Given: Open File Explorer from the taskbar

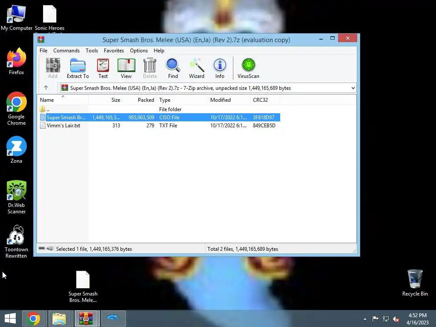Looking at the screenshot, I should [x=59, y=318].
